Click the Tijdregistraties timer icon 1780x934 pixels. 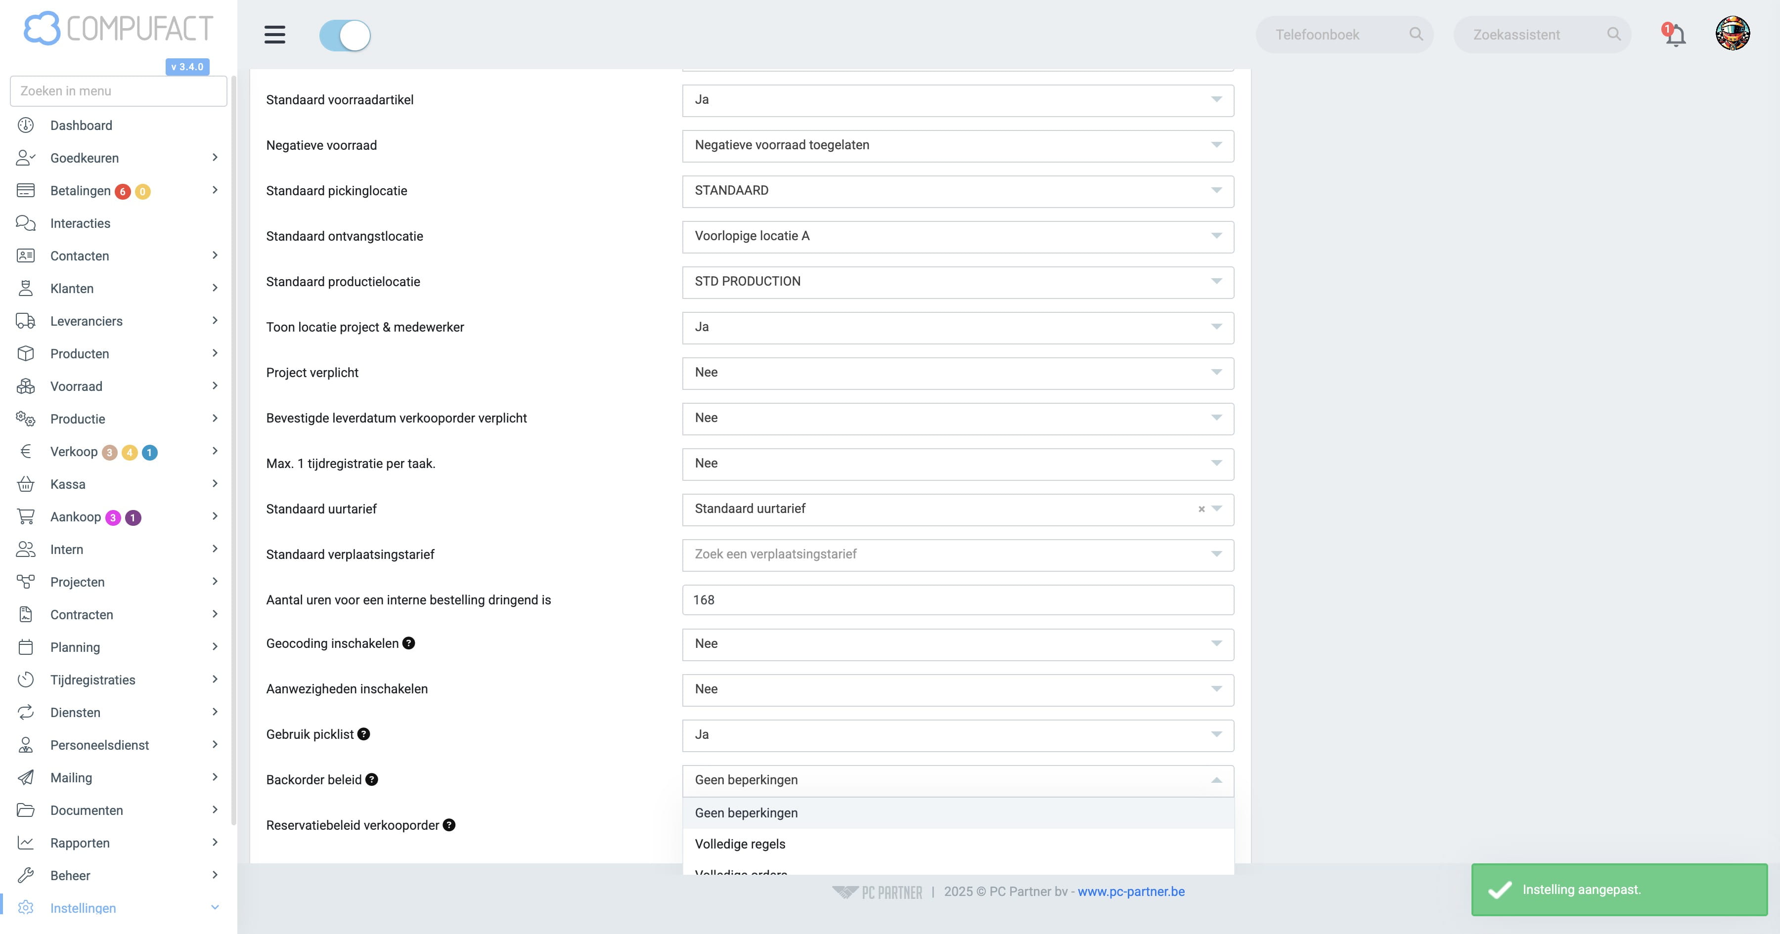tap(26, 680)
